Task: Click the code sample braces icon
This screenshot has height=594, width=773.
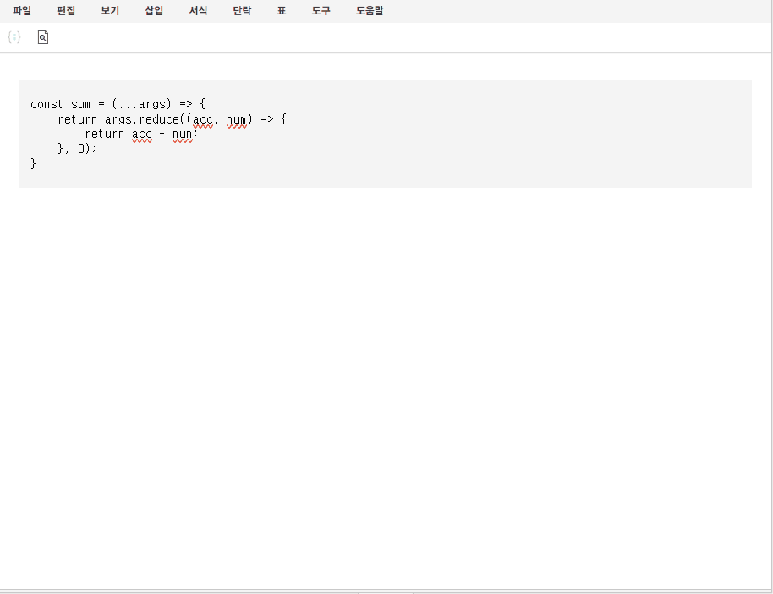Action: coord(14,37)
